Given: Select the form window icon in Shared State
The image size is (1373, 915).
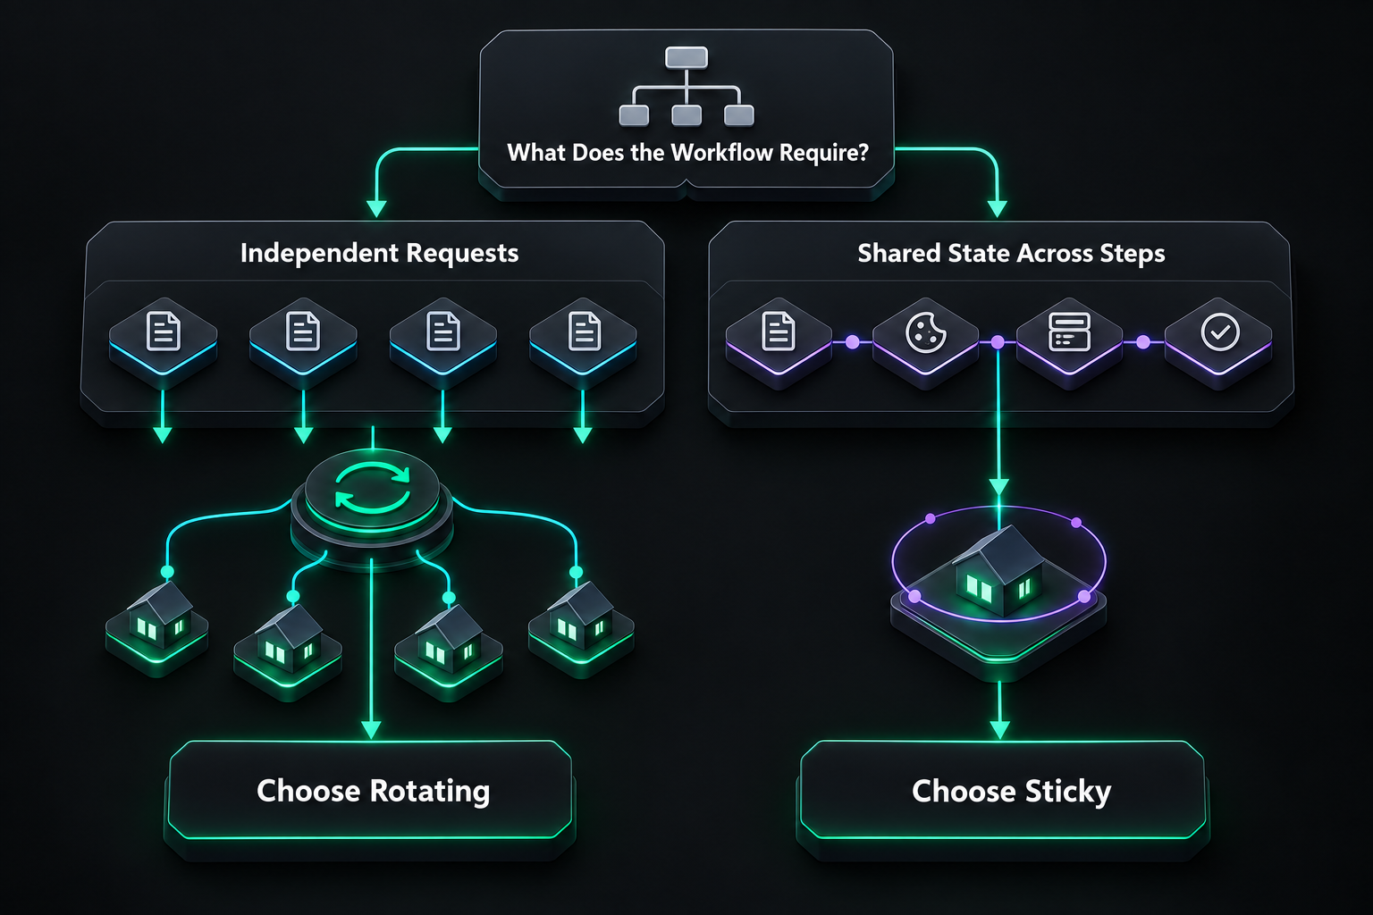Looking at the screenshot, I should 1069,332.
